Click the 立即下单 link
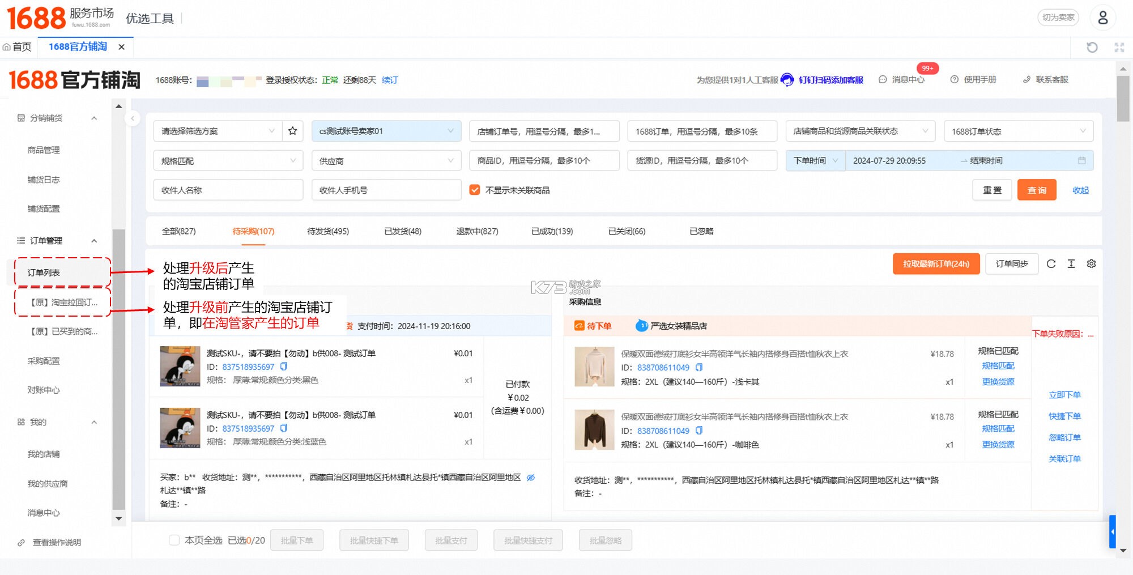 1064,395
